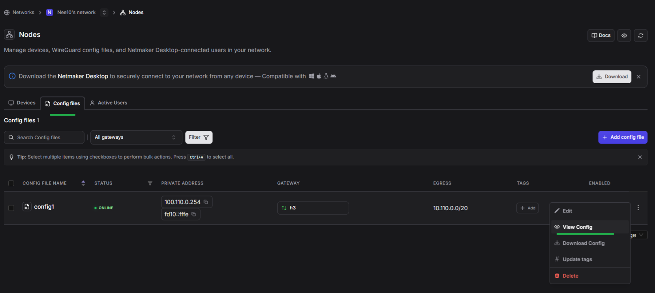Click the Egress column header
Viewport: 655px width, 293px height.
(442, 183)
